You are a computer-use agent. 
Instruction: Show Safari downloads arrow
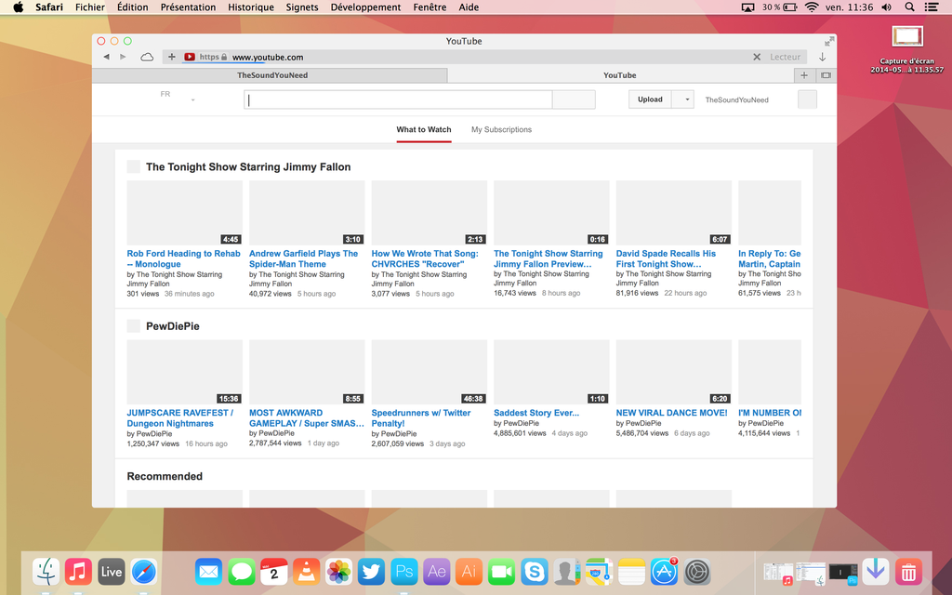click(x=822, y=57)
